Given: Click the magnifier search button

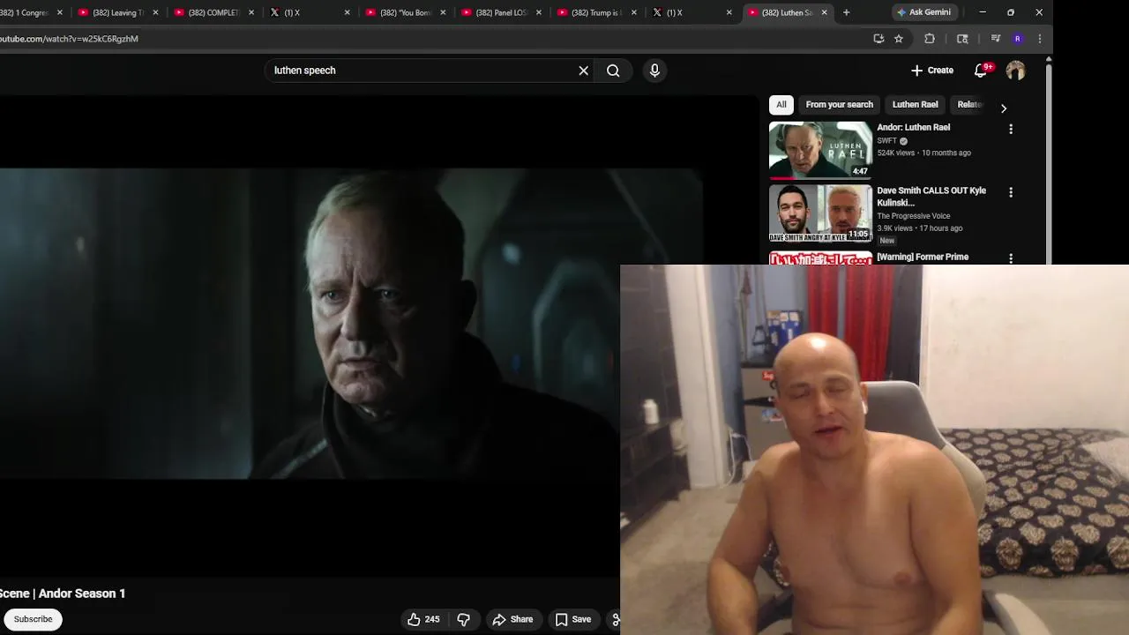Looking at the screenshot, I should click(613, 71).
